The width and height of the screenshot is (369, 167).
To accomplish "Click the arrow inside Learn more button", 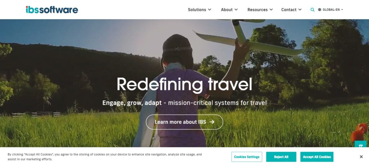I will [x=212, y=122].
